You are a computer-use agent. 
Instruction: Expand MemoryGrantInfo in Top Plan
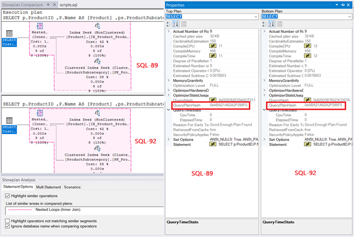[x=168, y=80]
